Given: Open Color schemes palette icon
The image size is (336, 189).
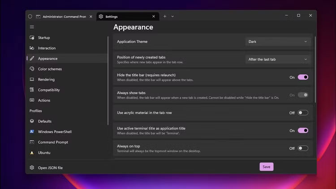Looking at the screenshot, I should coord(32,69).
